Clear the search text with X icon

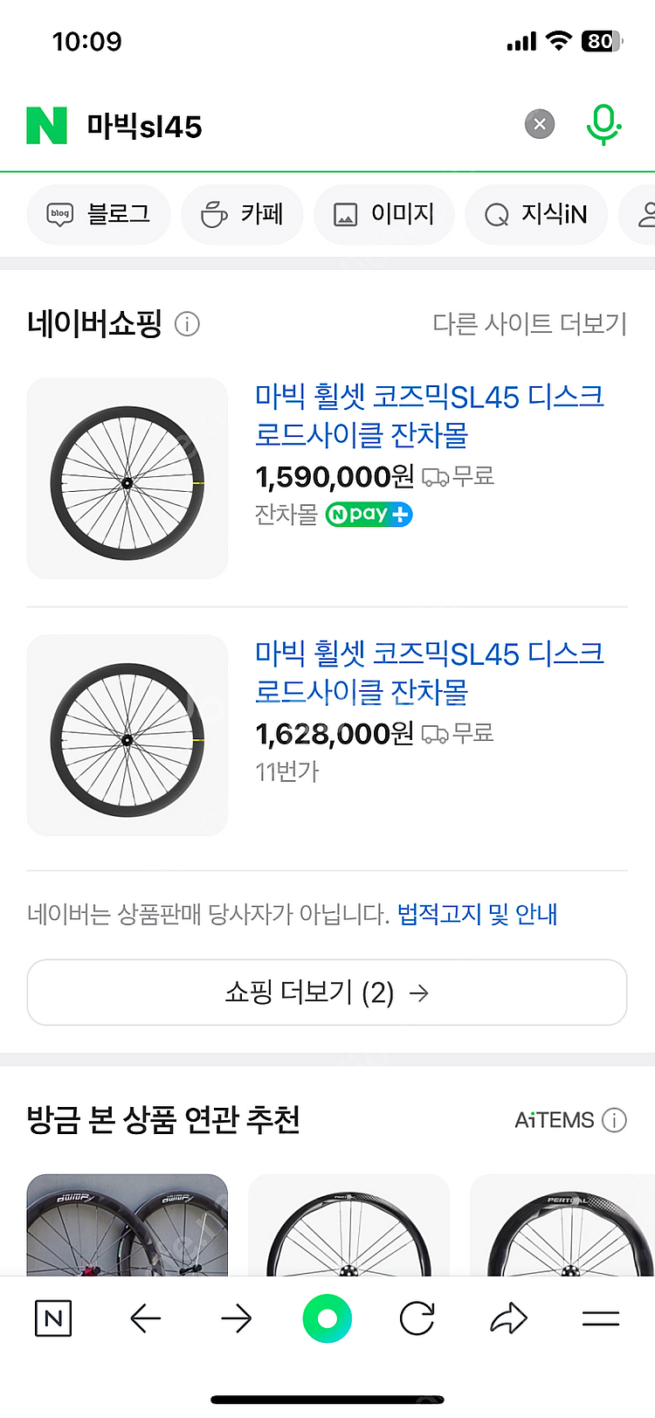540,125
